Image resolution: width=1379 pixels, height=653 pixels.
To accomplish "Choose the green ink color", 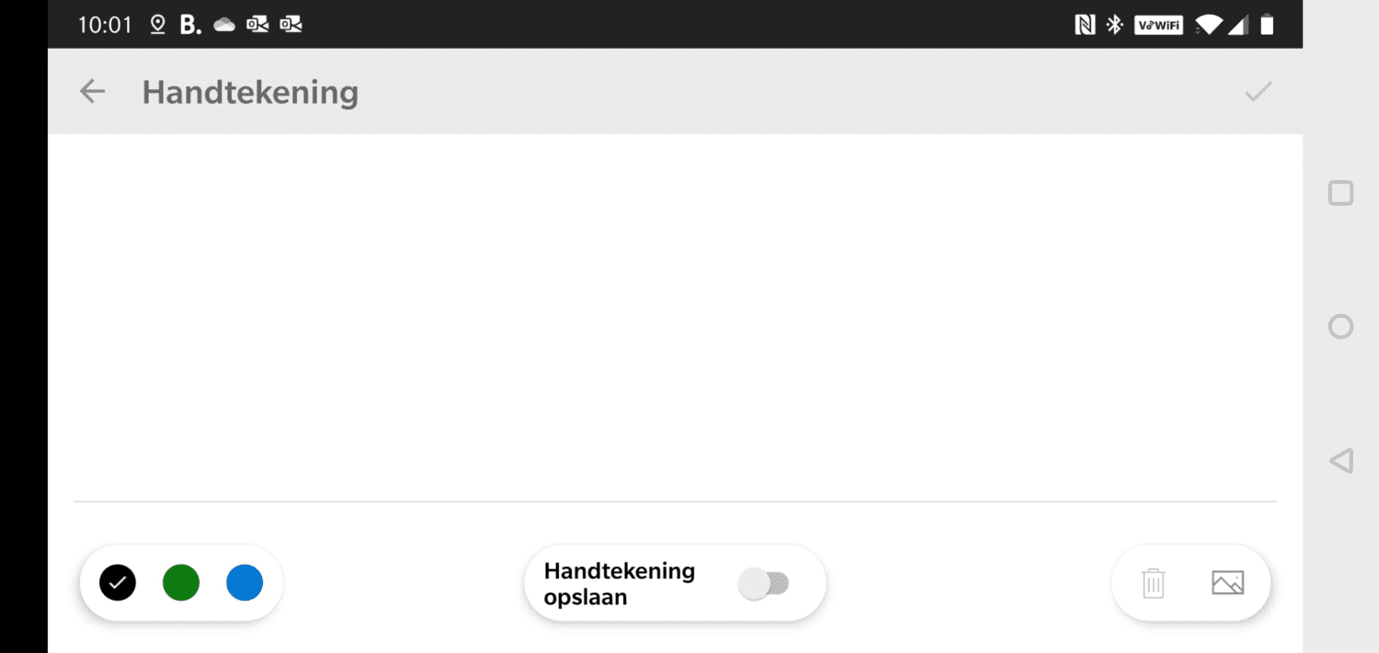I will tap(181, 582).
